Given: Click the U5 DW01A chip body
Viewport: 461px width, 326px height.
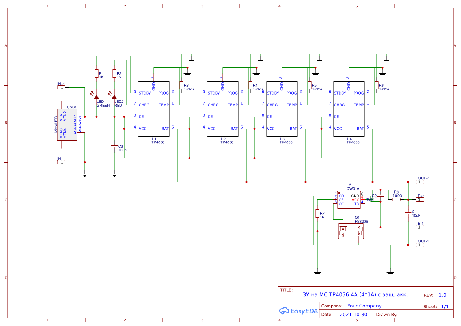Looking at the screenshot, I should [349, 199].
